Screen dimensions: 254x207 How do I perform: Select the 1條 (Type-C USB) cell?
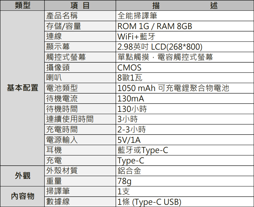click(x=185, y=202)
